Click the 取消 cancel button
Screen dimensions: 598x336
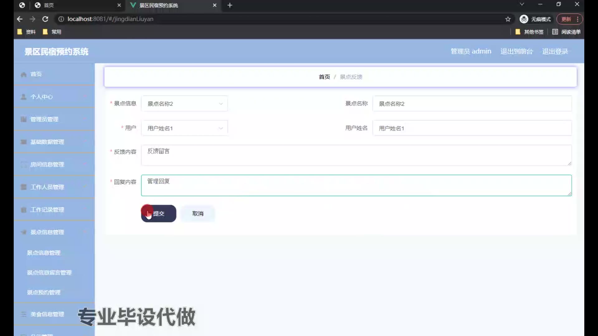pyautogui.click(x=198, y=213)
